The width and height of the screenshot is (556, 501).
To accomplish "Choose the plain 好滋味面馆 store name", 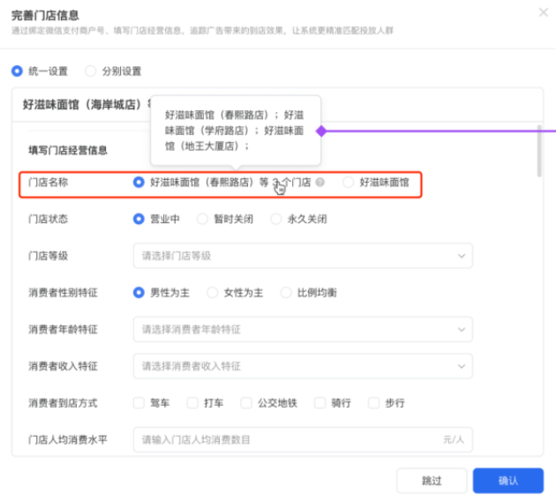I will 349,183.
